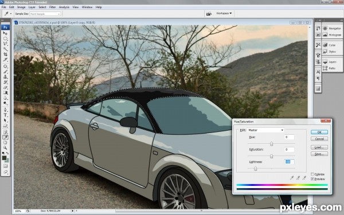Open the Window menu
Image resolution: width=344 pixels, height=215 pixels.
pyautogui.click(x=87, y=7)
